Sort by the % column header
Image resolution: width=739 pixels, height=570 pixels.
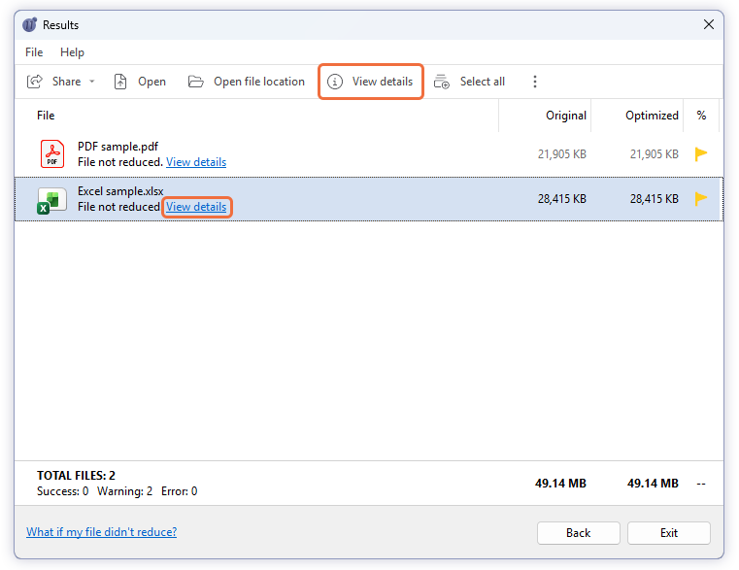tap(701, 116)
